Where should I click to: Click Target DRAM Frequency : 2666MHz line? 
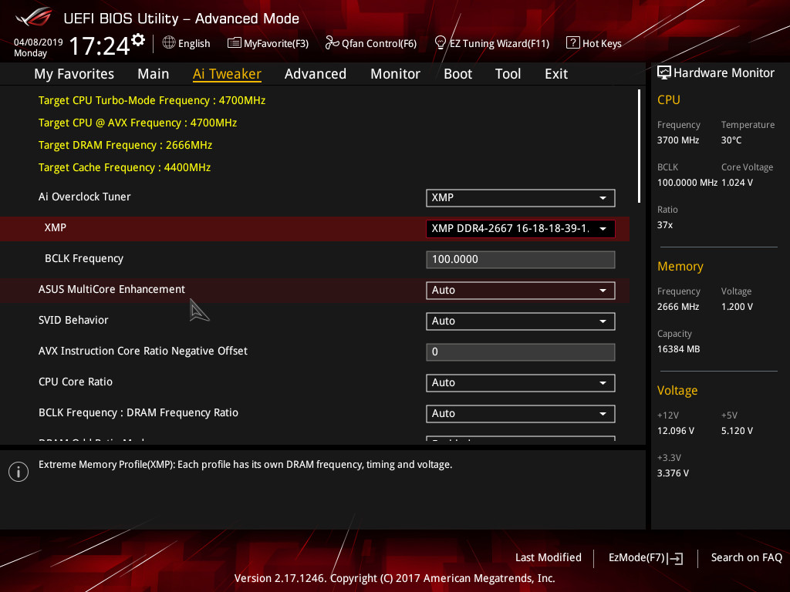pos(125,145)
